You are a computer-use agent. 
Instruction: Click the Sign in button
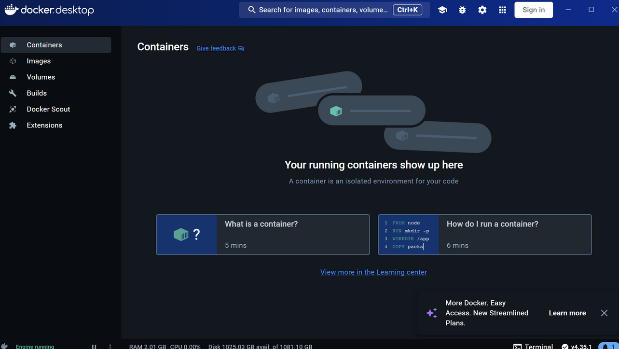[534, 10]
